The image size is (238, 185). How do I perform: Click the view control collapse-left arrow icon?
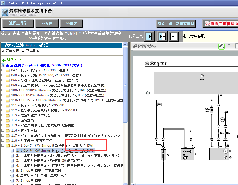click(174, 36)
